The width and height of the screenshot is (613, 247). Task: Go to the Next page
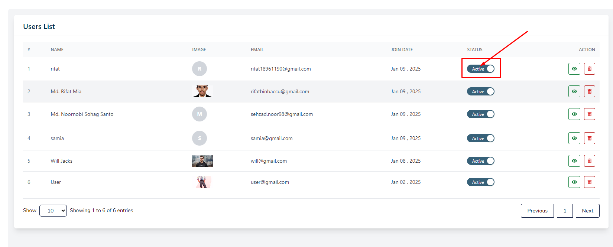tap(587, 211)
